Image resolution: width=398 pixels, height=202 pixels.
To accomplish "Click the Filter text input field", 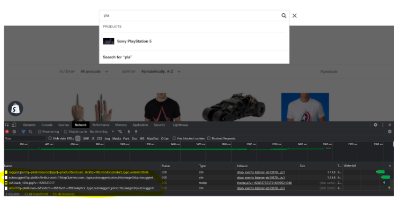I will [x=25, y=138].
